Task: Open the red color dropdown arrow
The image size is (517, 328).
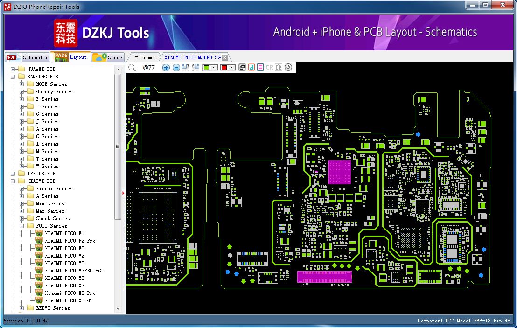Action: tap(231, 68)
